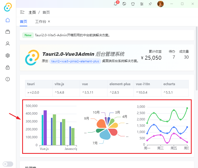Click the app logo in the sidebar

coord(8,7)
